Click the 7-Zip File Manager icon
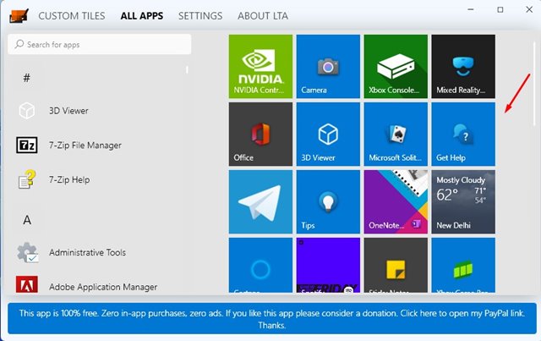 pyautogui.click(x=27, y=145)
